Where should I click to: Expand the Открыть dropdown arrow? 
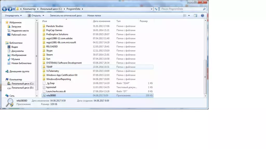[x=43, y=16]
